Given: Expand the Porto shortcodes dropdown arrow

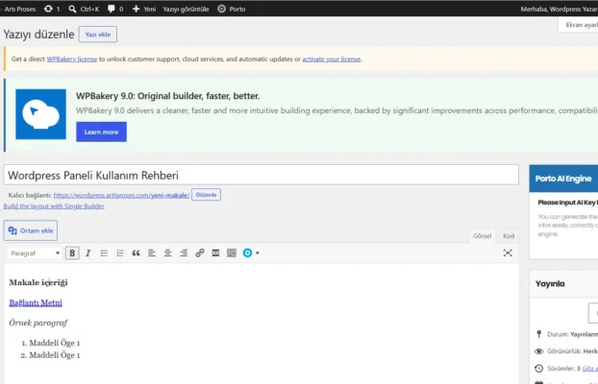Looking at the screenshot, I should 258,252.
